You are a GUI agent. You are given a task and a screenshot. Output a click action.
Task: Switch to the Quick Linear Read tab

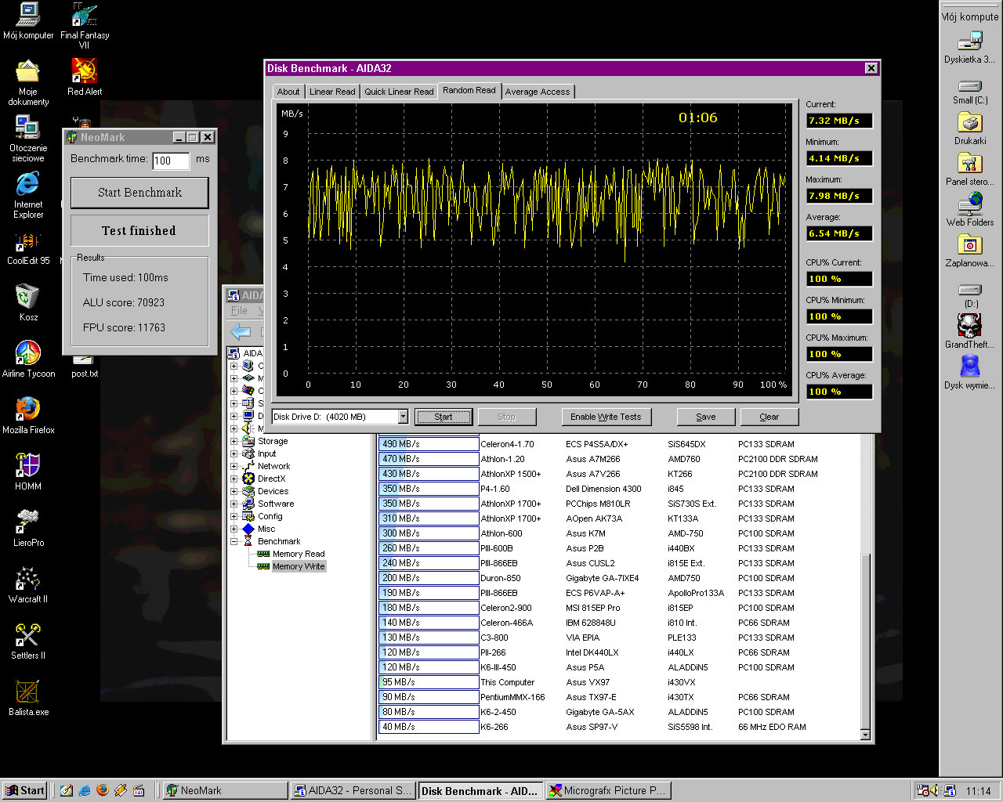(x=399, y=92)
